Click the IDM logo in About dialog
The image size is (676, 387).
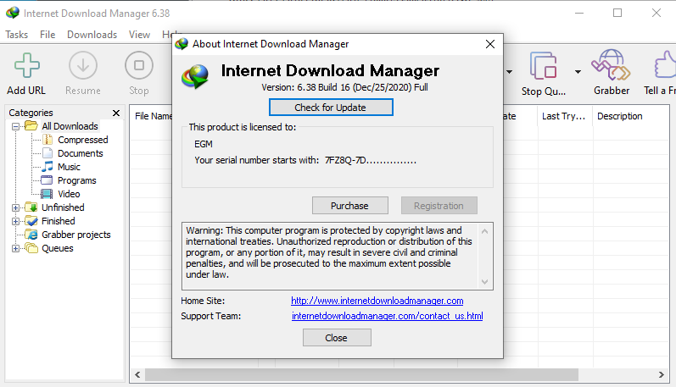pos(195,76)
